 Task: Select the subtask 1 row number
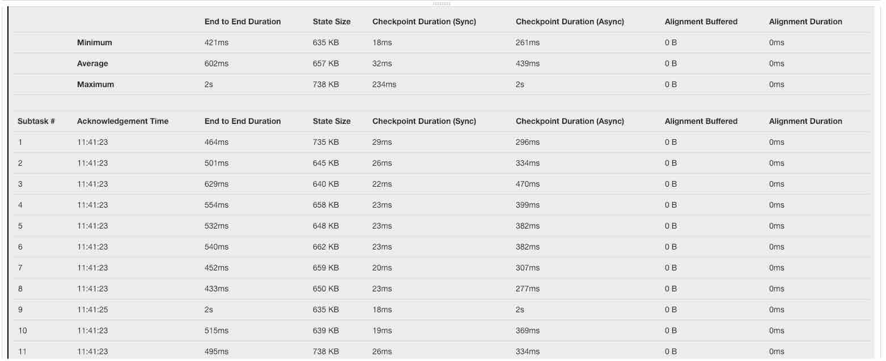20,142
